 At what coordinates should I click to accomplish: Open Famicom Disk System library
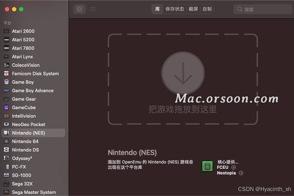coord(35,74)
